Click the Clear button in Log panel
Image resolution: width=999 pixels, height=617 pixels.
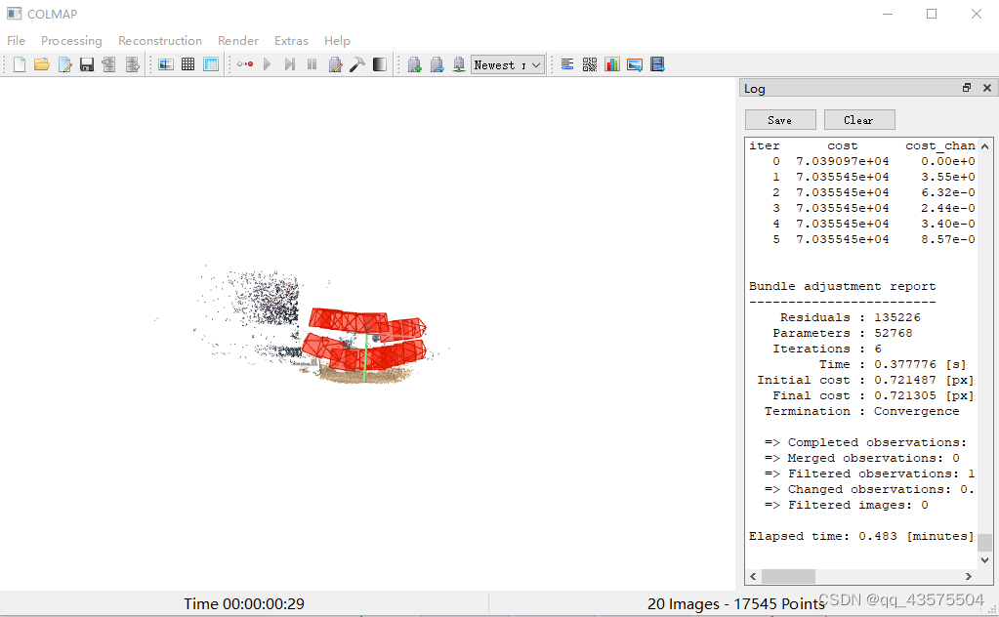point(859,120)
